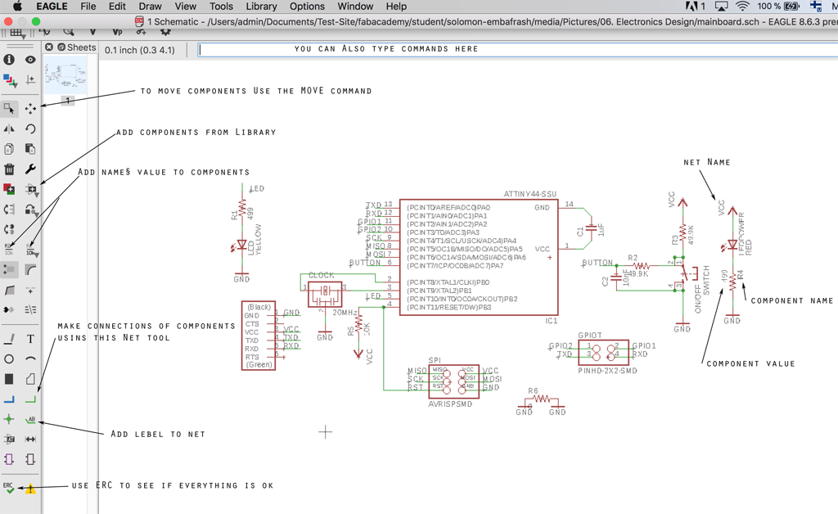The height and width of the screenshot is (514, 838).
Task: Open the Wi-Fi status menu
Action: [x=741, y=7]
